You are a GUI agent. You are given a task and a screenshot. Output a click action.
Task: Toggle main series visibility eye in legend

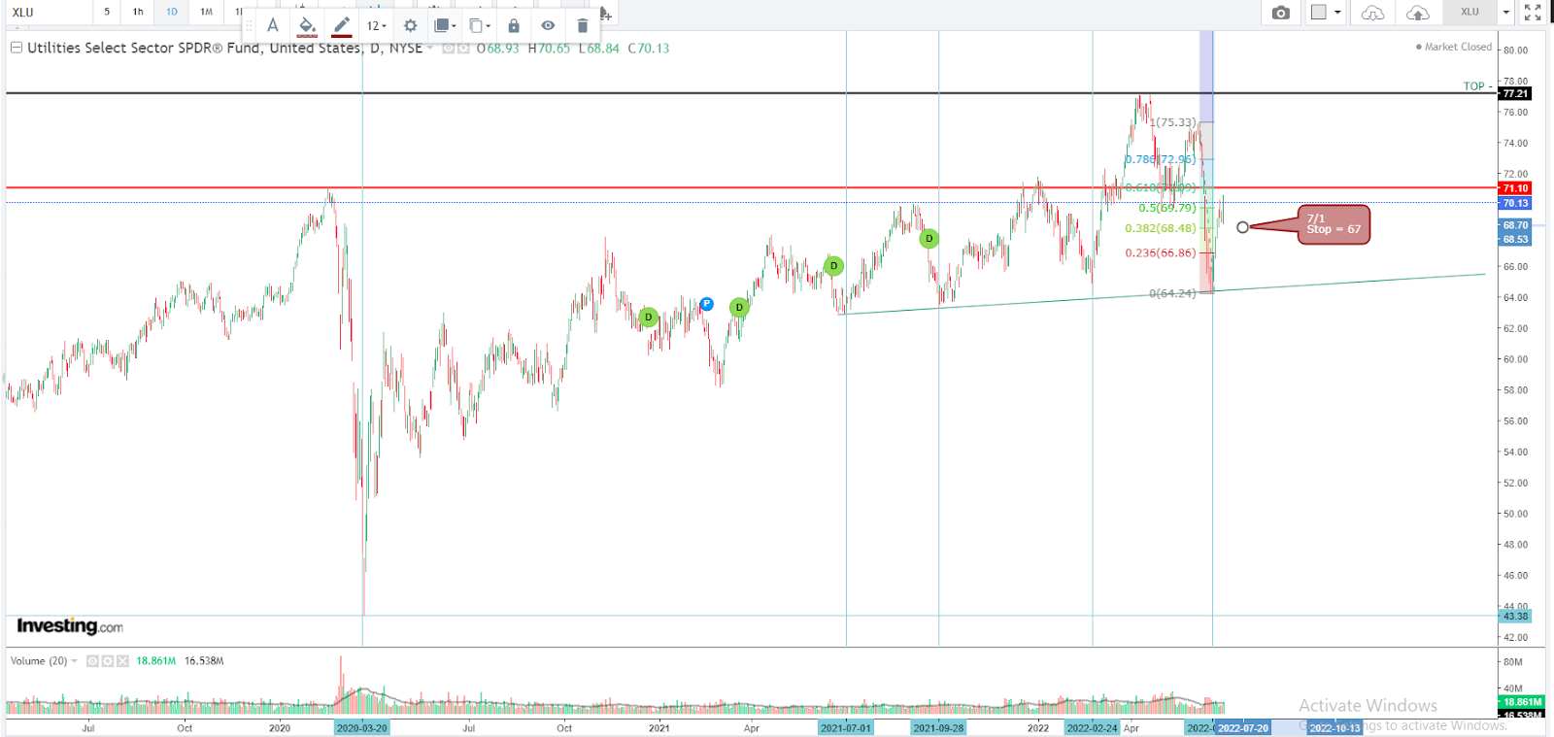coord(448,49)
